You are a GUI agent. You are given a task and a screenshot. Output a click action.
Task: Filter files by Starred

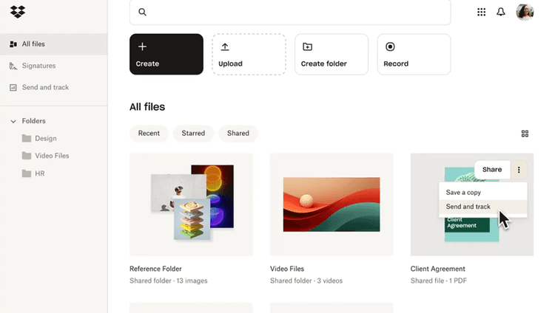193,134
